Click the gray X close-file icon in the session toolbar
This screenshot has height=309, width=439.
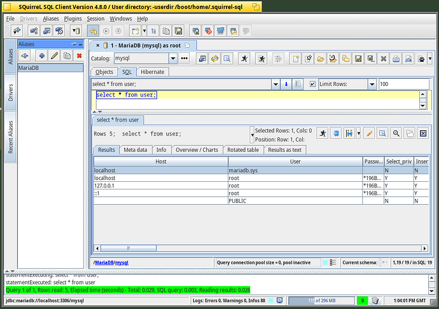[x=383, y=58]
